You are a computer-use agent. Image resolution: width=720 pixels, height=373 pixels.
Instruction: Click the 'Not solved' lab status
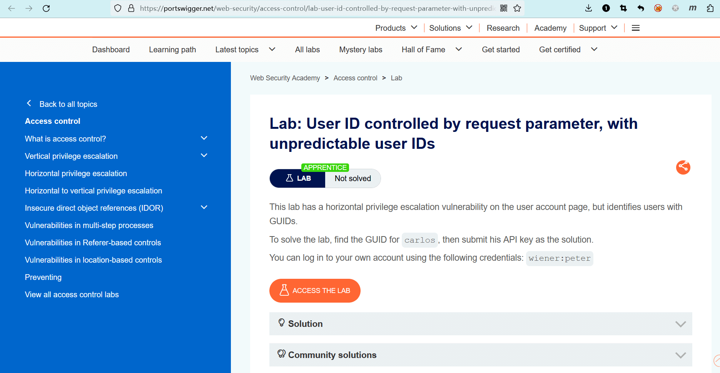(x=353, y=178)
